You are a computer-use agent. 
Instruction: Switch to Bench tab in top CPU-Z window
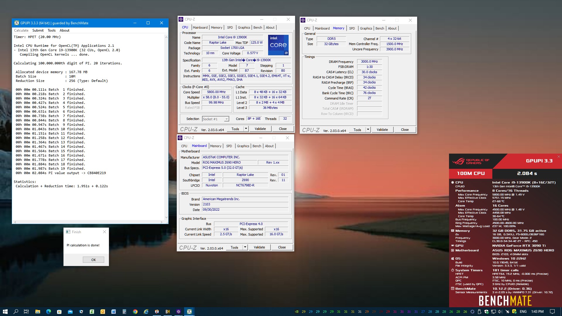(x=258, y=28)
